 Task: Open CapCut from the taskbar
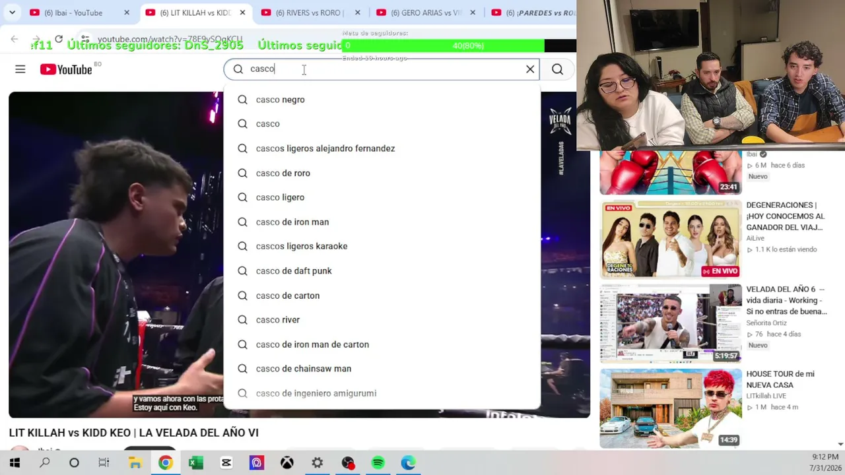point(226,463)
